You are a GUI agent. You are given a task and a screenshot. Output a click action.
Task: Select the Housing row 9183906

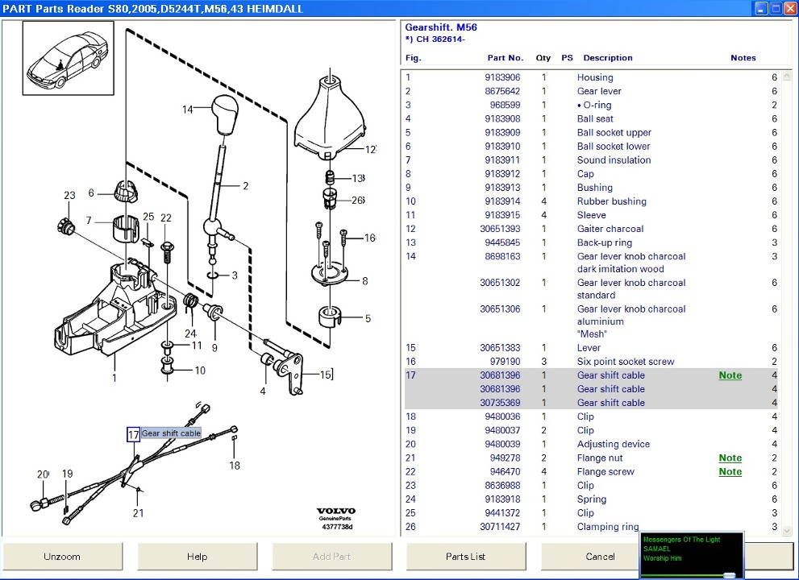click(x=591, y=77)
